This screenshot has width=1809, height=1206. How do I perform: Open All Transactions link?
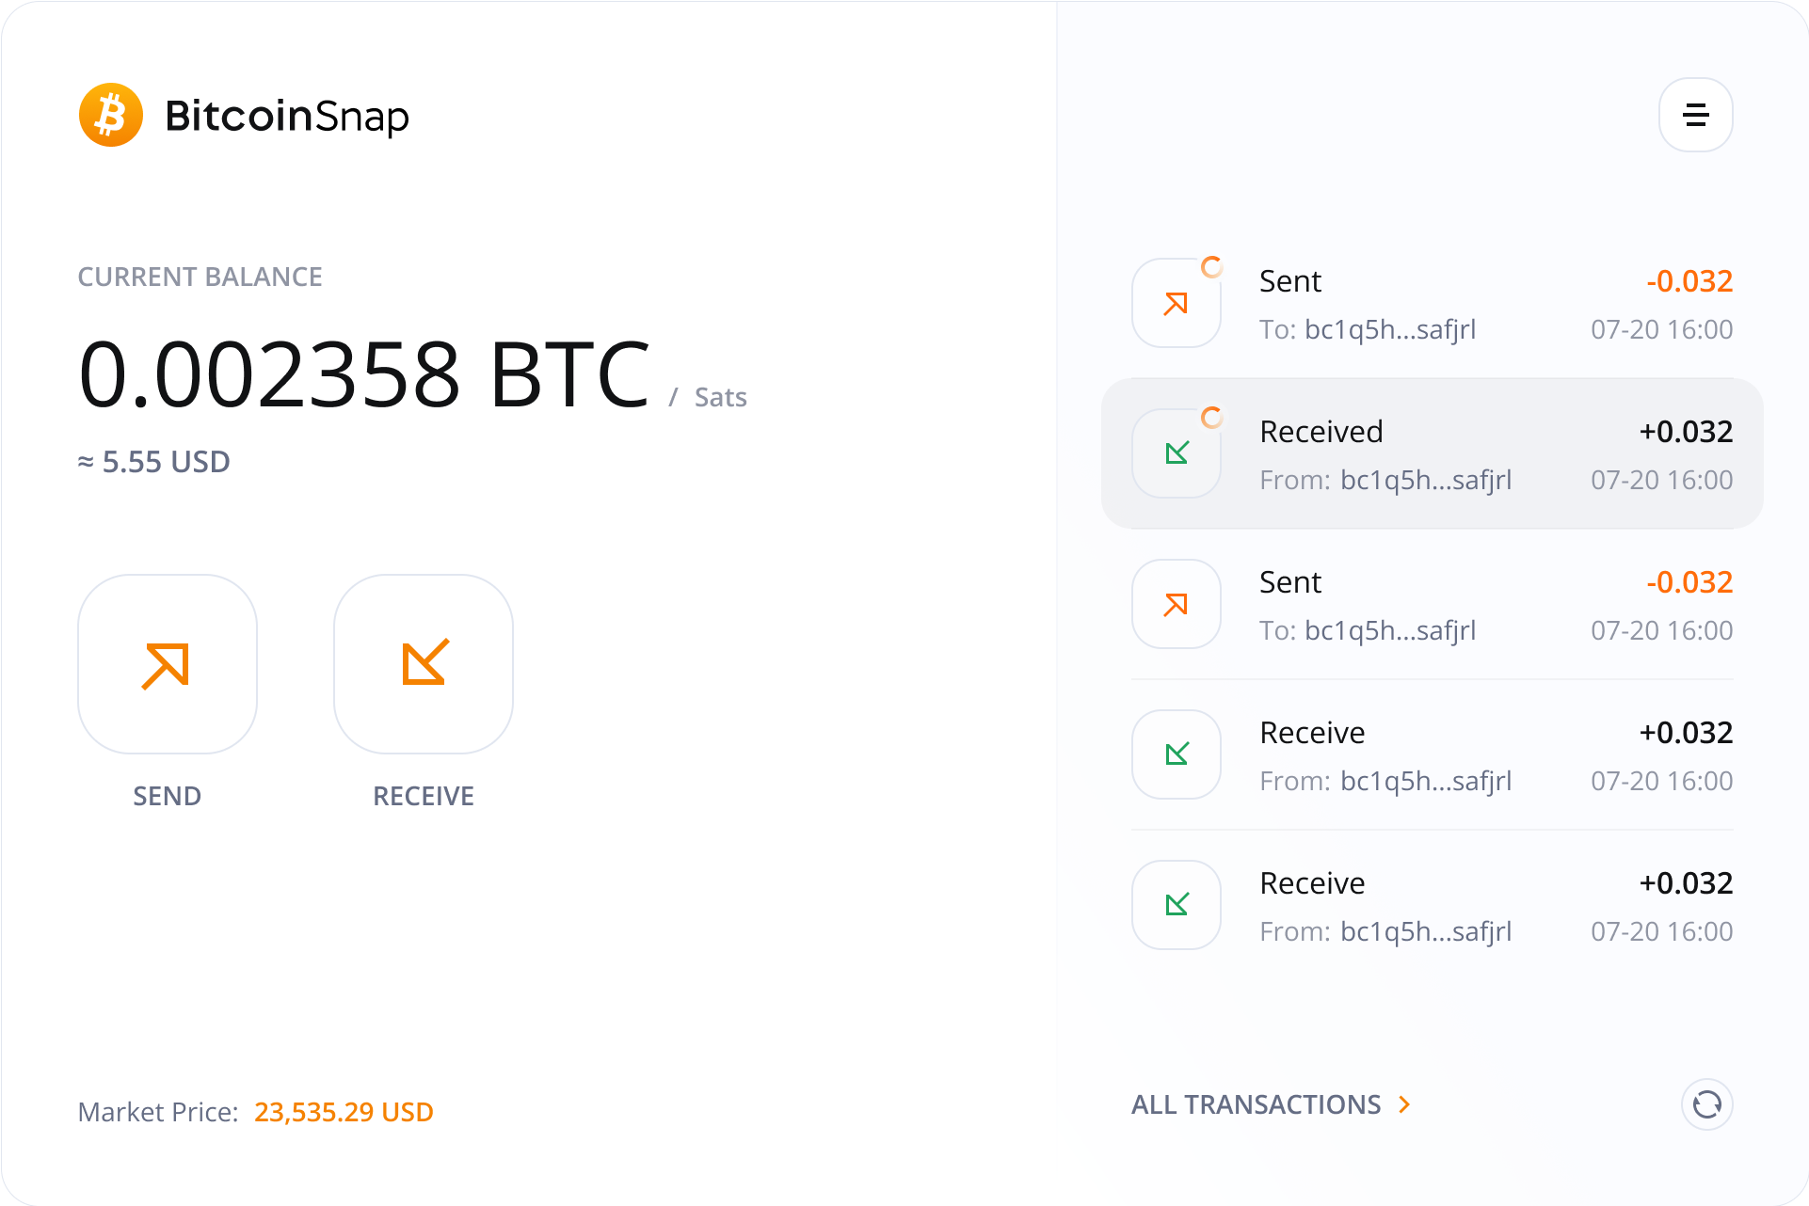[1256, 1104]
